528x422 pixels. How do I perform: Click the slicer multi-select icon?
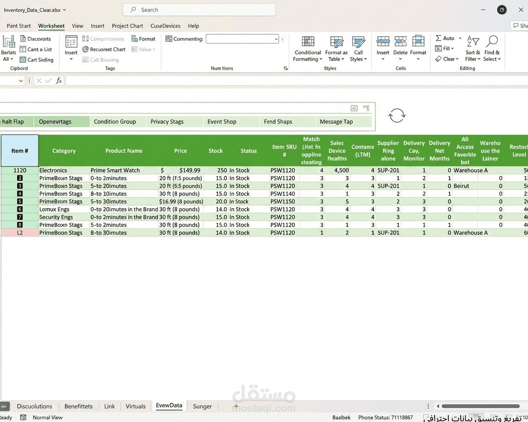pyautogui.click(x=354, y=108)
